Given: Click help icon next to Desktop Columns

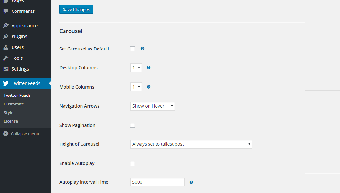Looking at the screenshot, I should tap(149, 68).
